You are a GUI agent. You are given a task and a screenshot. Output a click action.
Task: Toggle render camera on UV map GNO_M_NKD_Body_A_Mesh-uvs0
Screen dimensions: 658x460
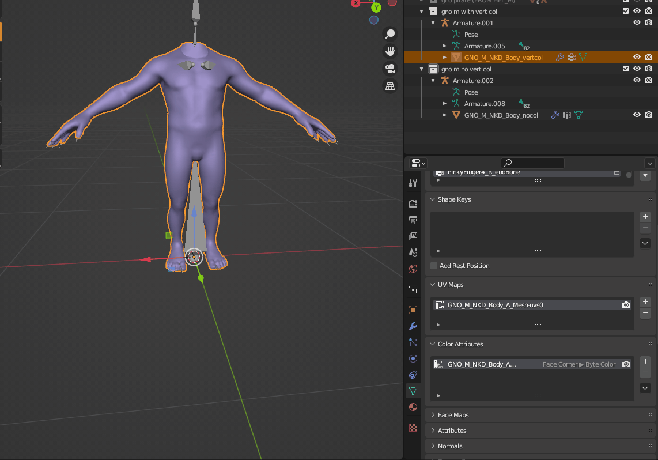626,305
